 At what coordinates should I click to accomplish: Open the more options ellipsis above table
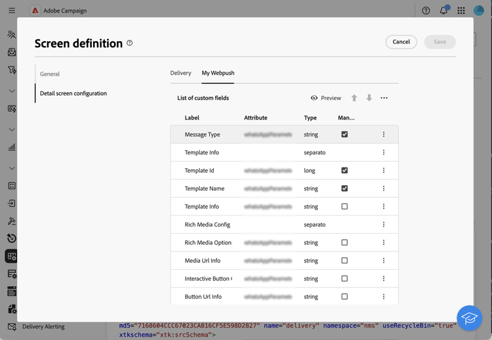(x=384, y=98)
